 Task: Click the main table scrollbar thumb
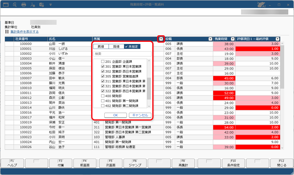(x=282, y=67)
